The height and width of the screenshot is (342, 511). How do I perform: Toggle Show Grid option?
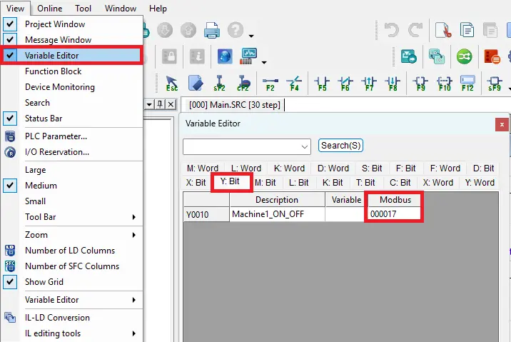click(x=44, y=282)
